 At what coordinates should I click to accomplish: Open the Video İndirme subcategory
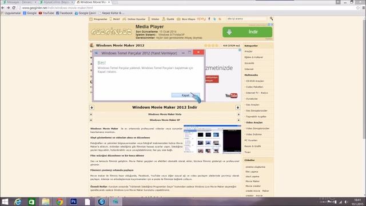pos(253,134)
